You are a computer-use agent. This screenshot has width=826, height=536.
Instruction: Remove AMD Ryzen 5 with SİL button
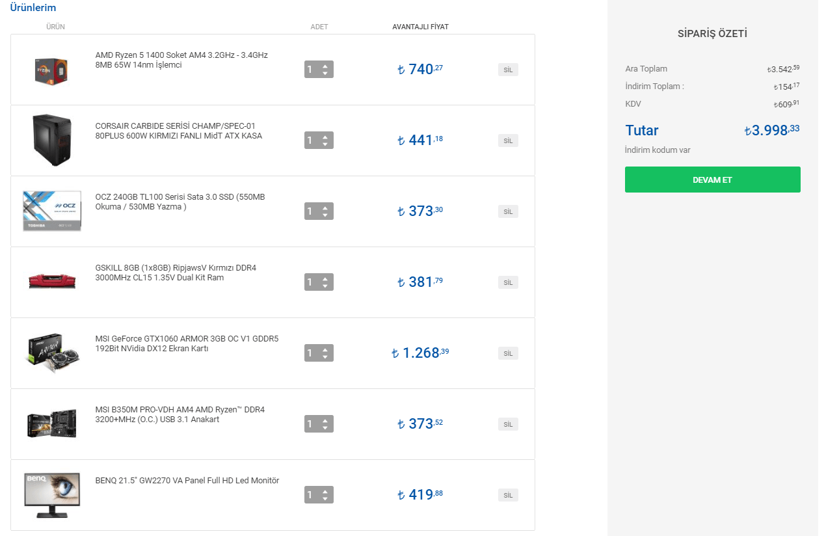pos(508,70)
